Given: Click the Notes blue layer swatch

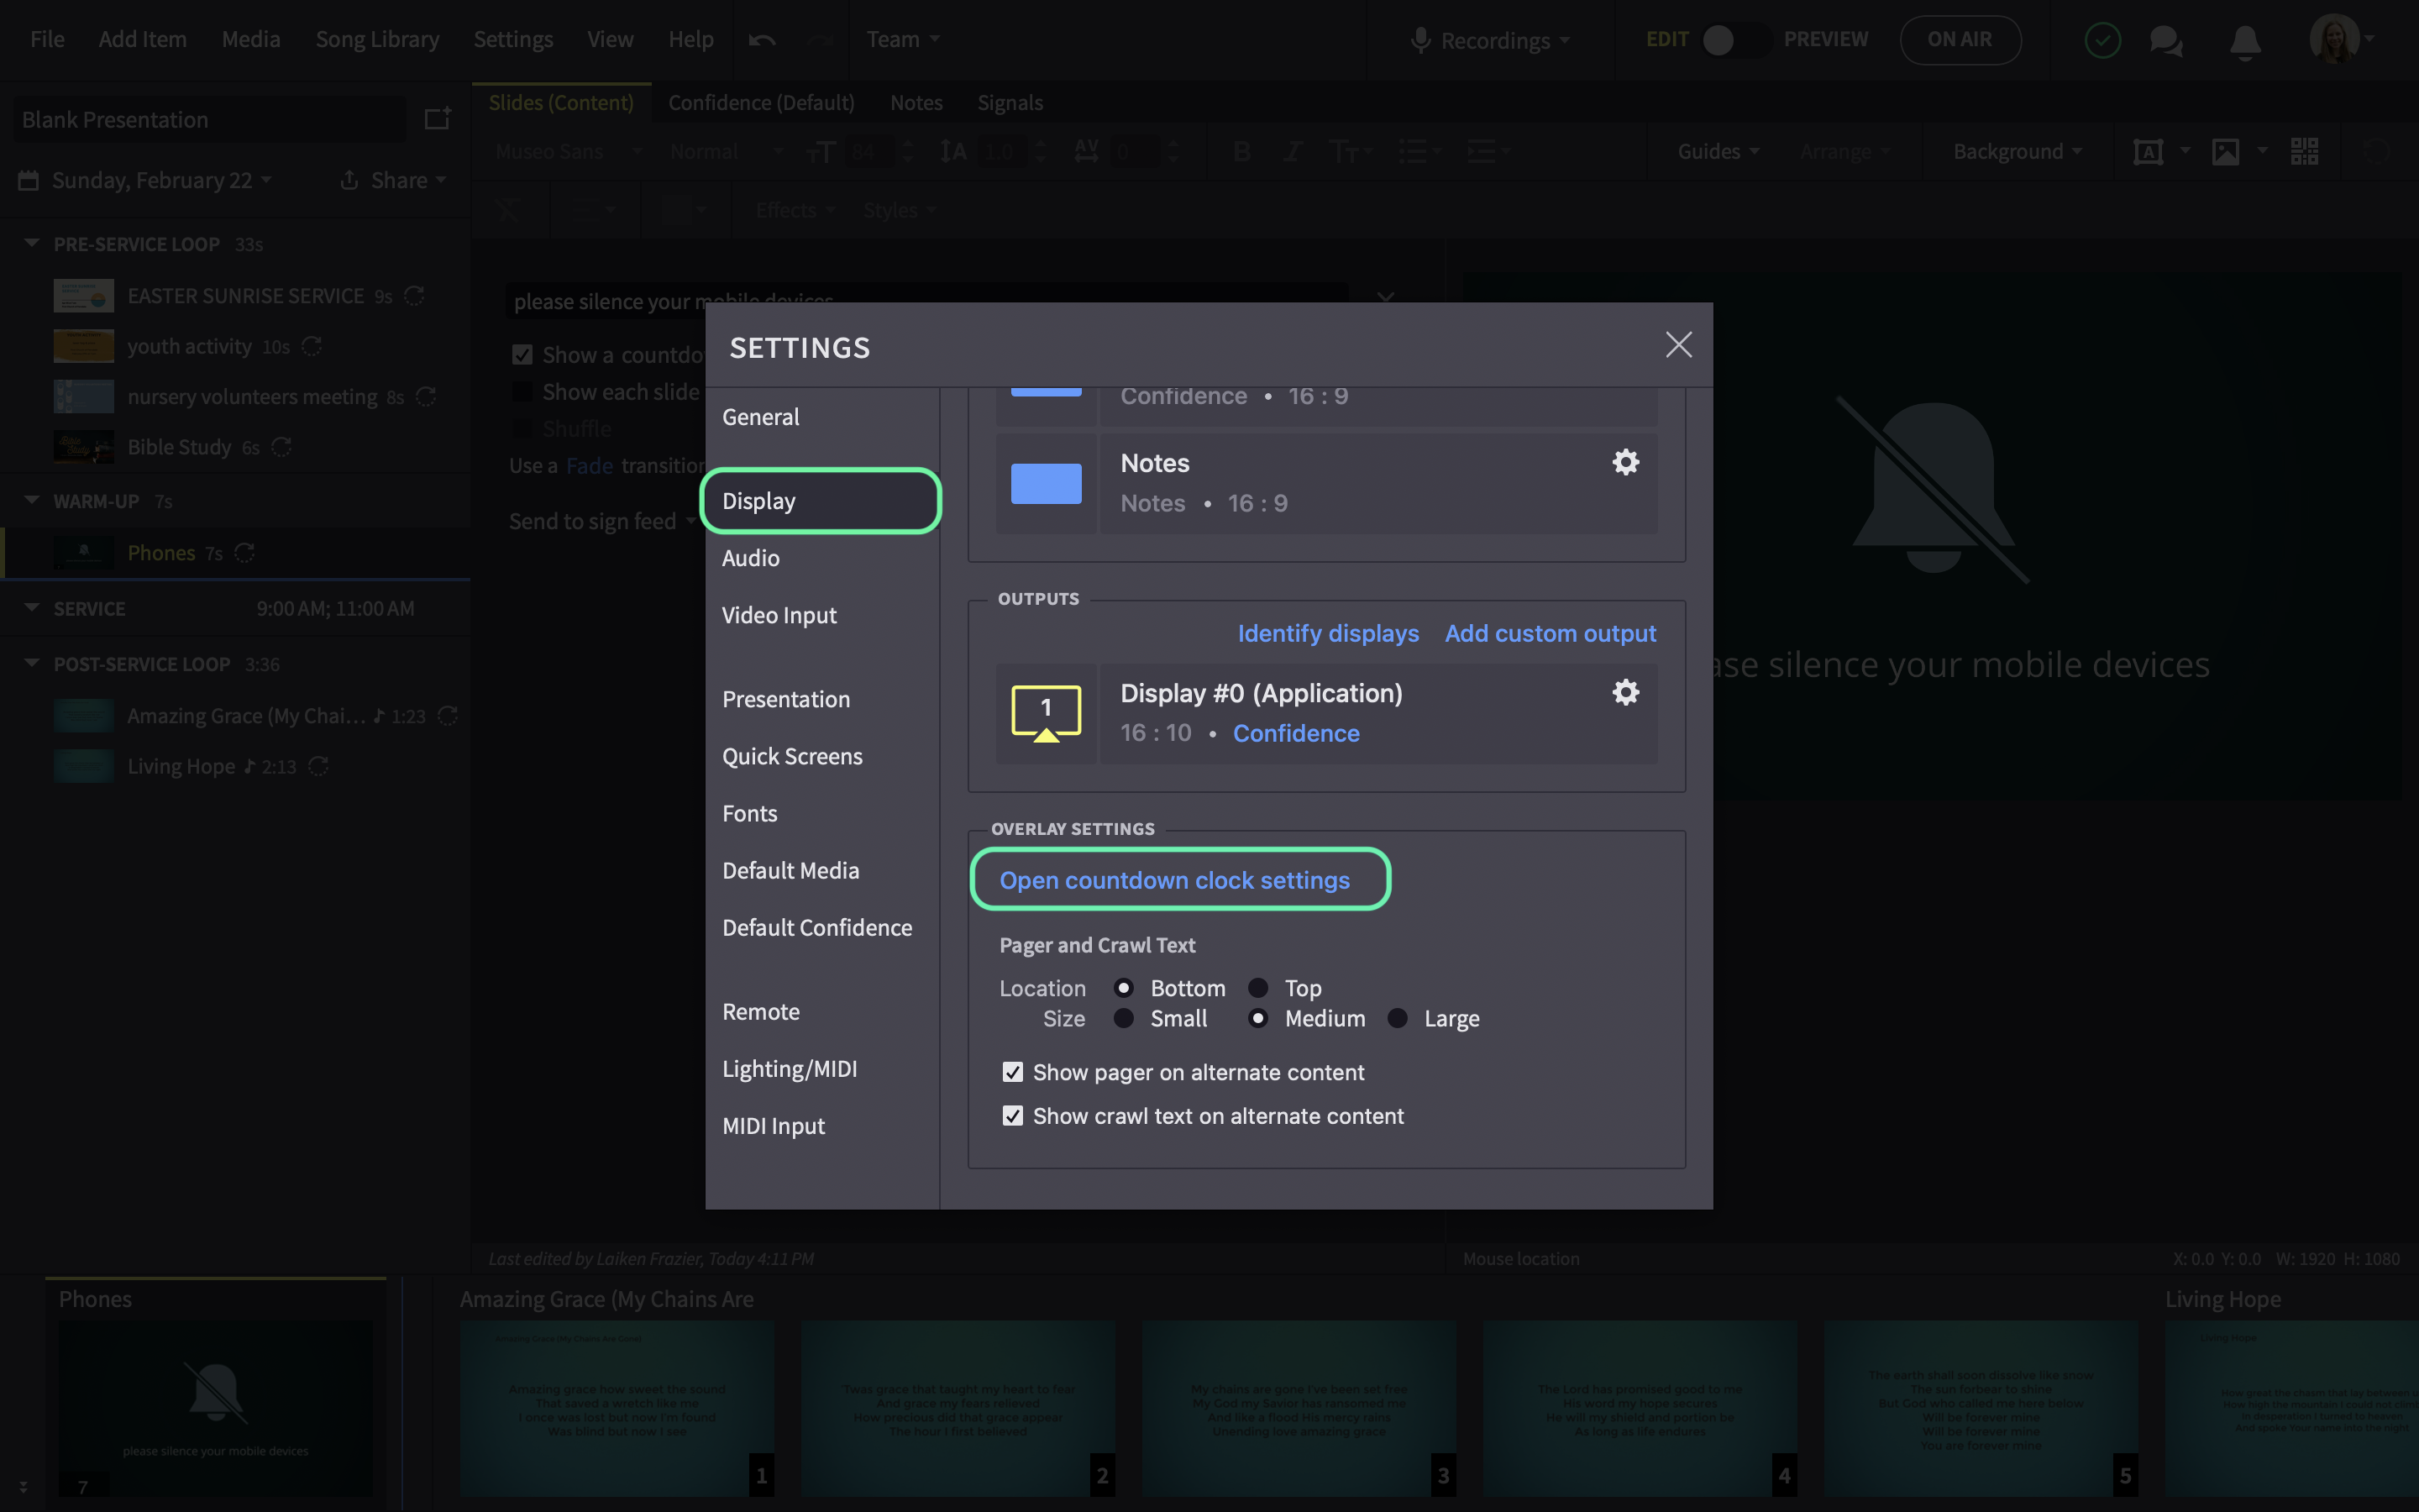Looking at the screenshot, I should pos(1046,483).
